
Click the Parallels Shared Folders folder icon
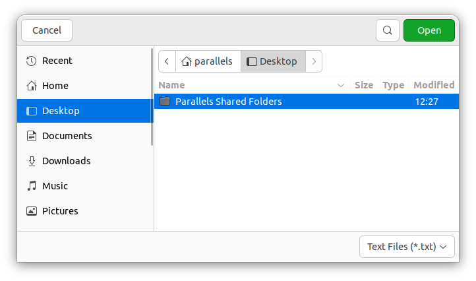[x=165, y=102]
